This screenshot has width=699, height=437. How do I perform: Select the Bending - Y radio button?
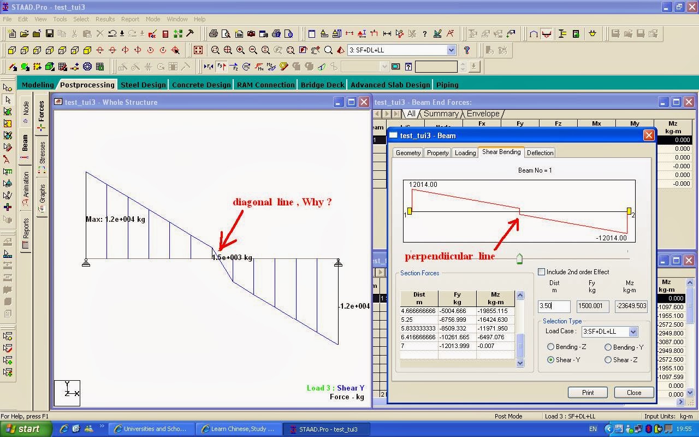(x=608, y=347)
